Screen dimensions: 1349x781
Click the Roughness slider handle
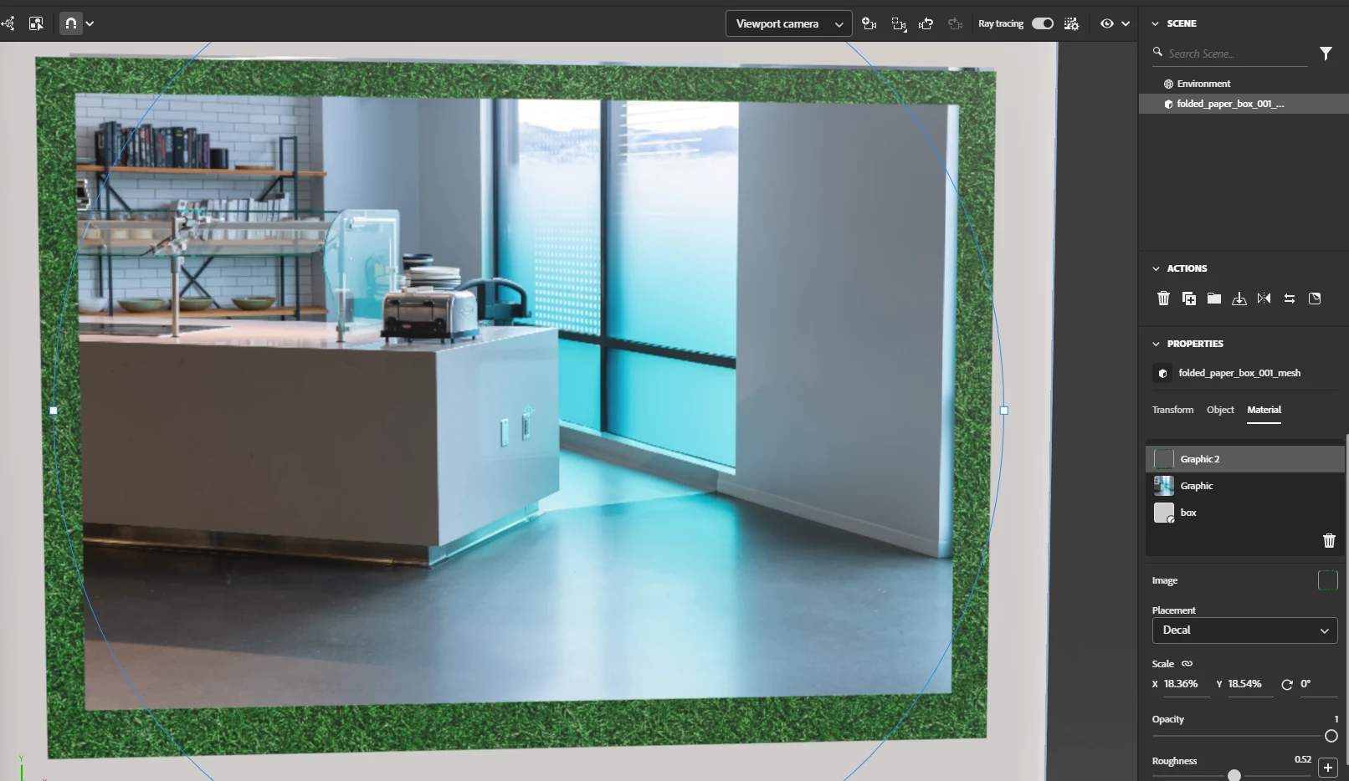[1234, 776]
